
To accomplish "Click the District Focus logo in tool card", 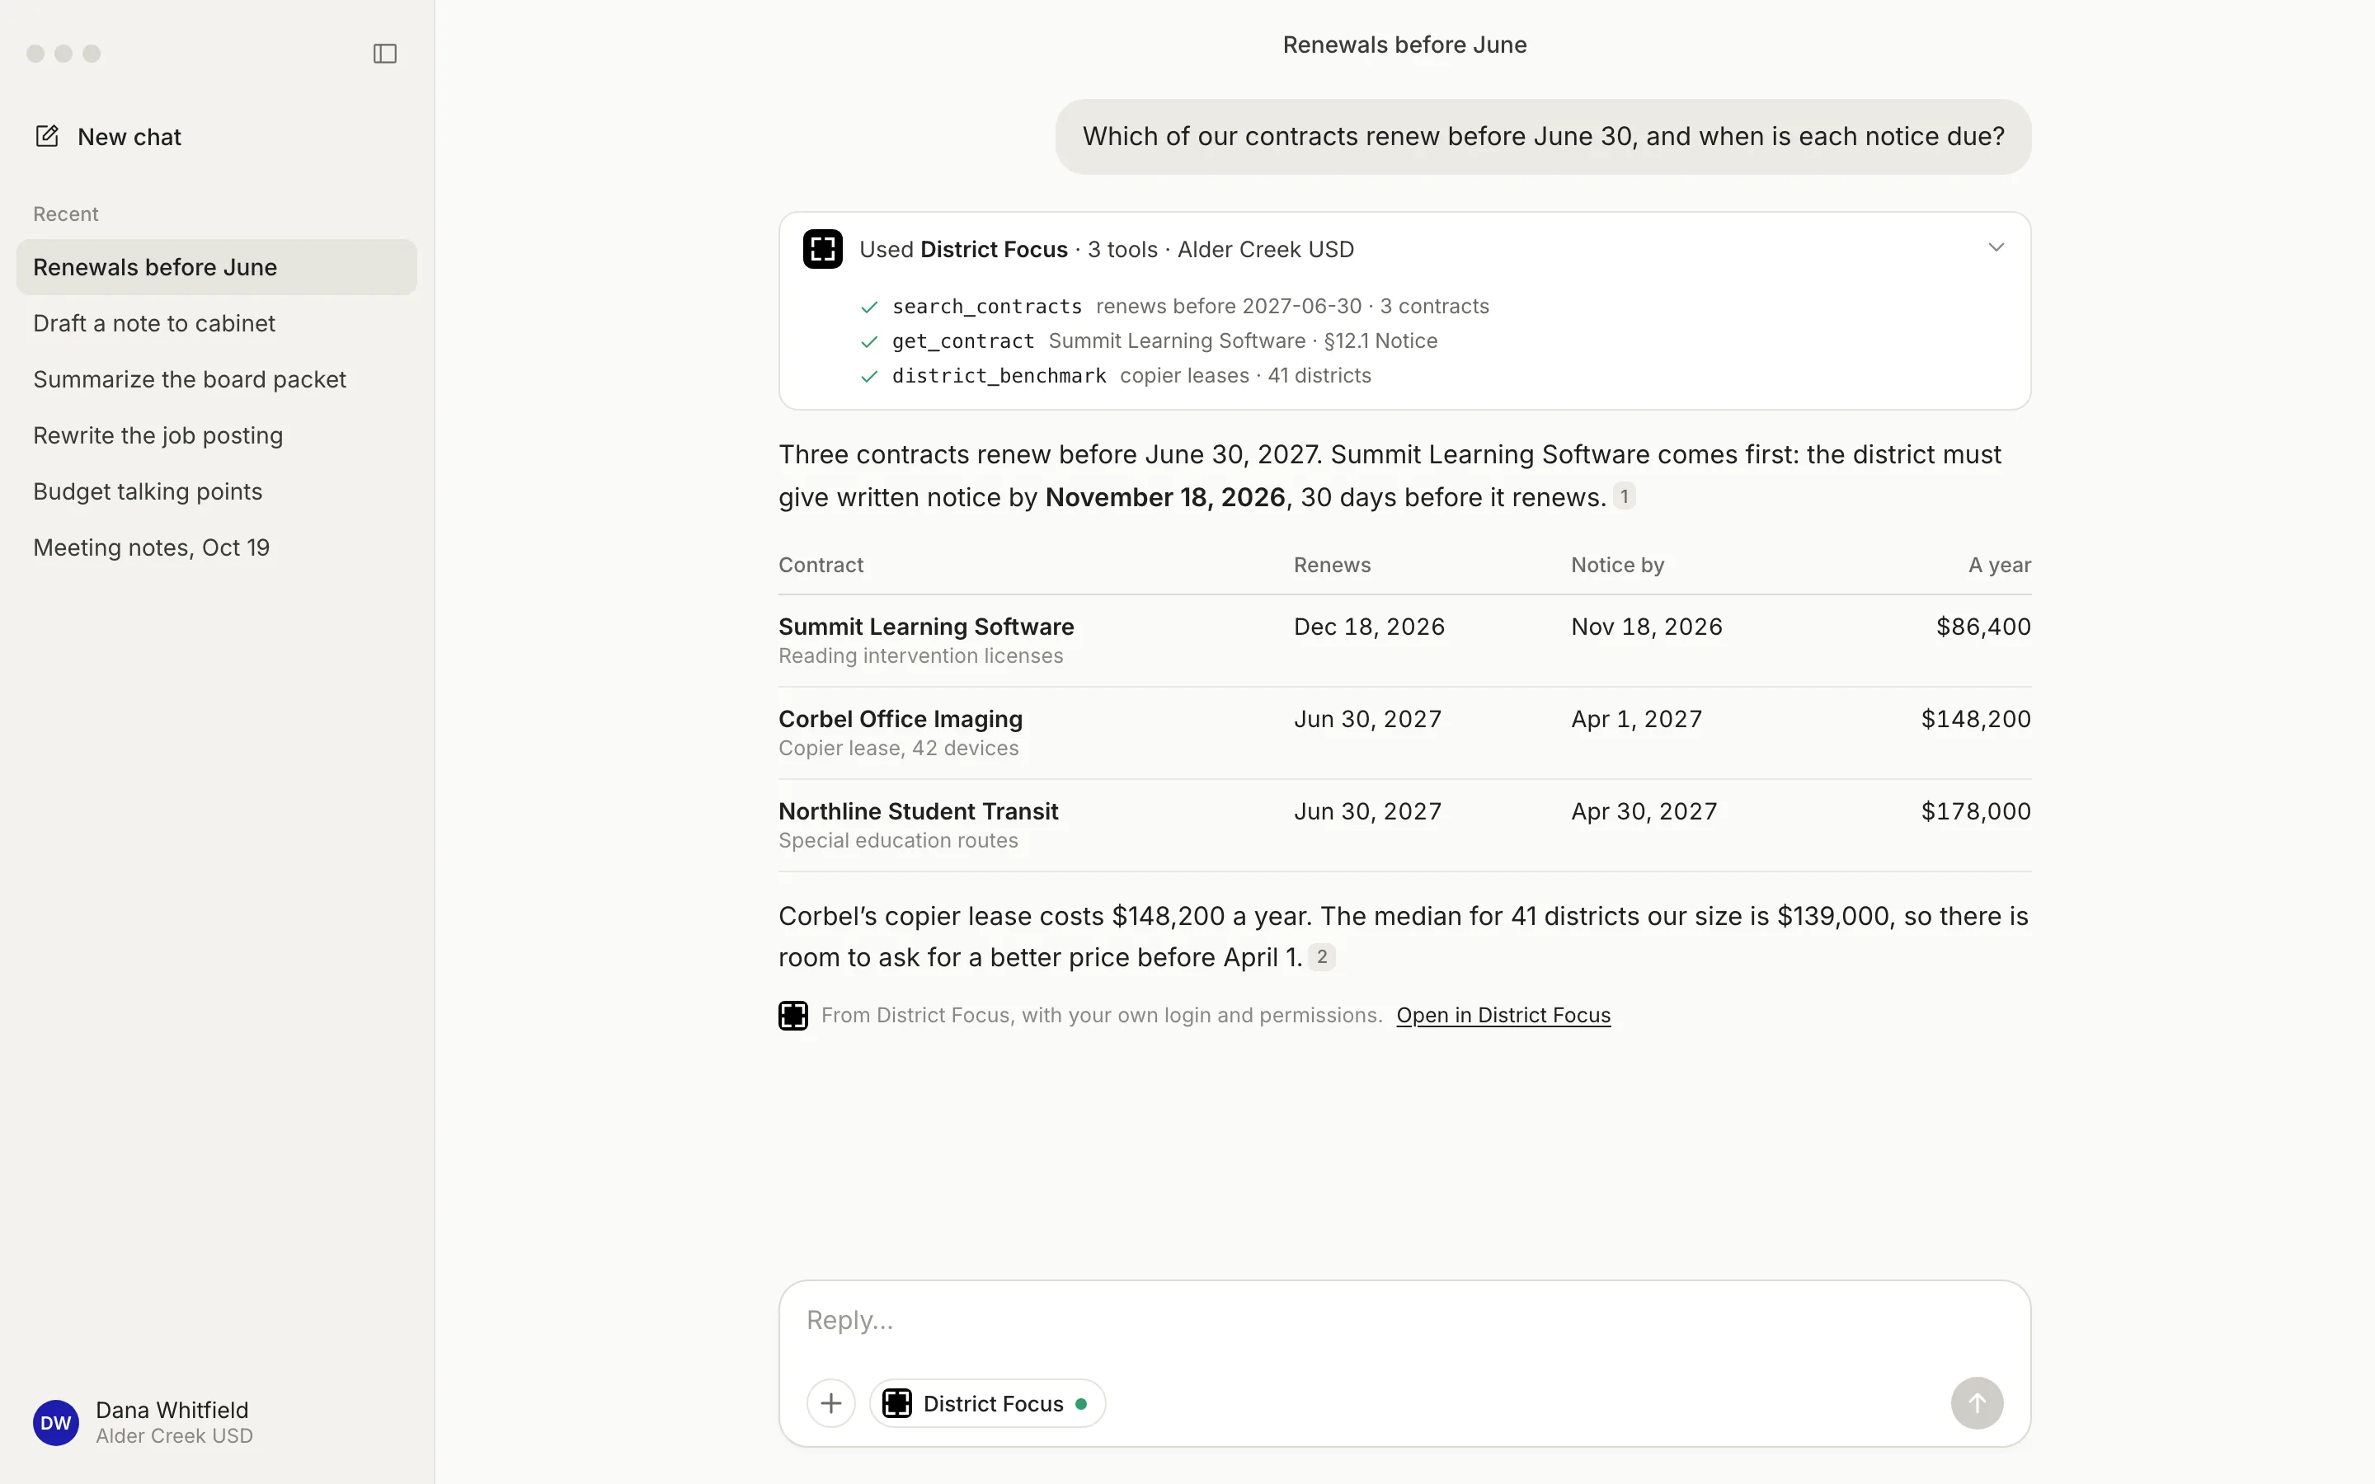I will 822,249.
